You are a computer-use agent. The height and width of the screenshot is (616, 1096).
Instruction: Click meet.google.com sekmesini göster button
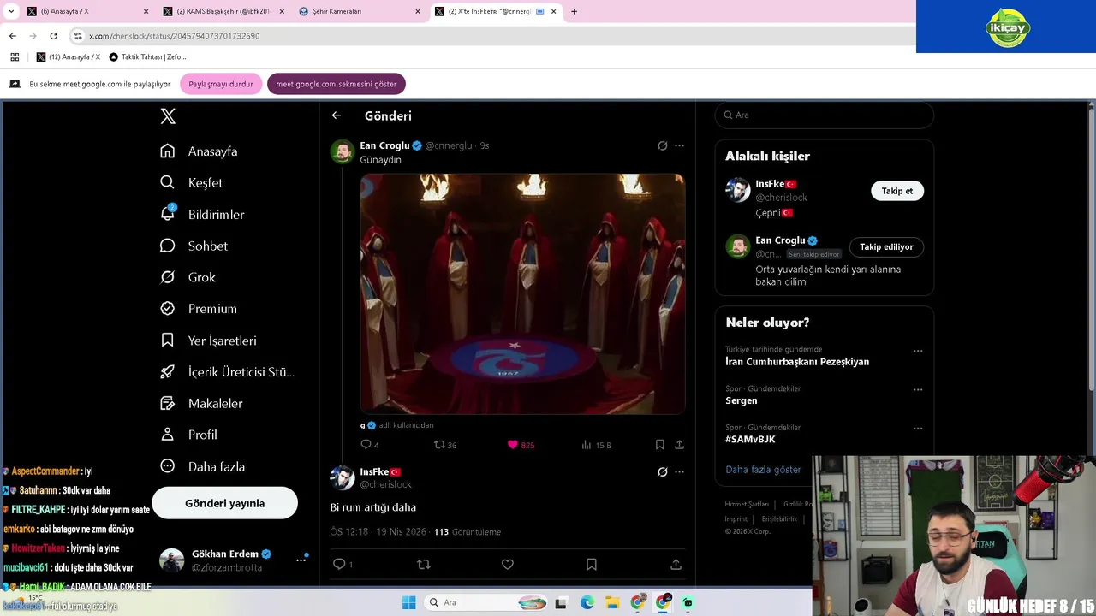coord(337,84)
